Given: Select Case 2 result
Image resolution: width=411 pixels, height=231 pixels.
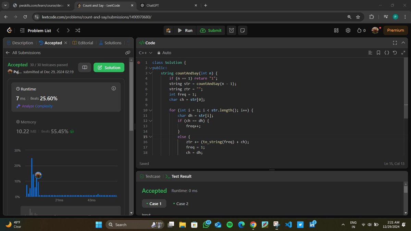Looking at the screenshot, I should click(180, 204).
